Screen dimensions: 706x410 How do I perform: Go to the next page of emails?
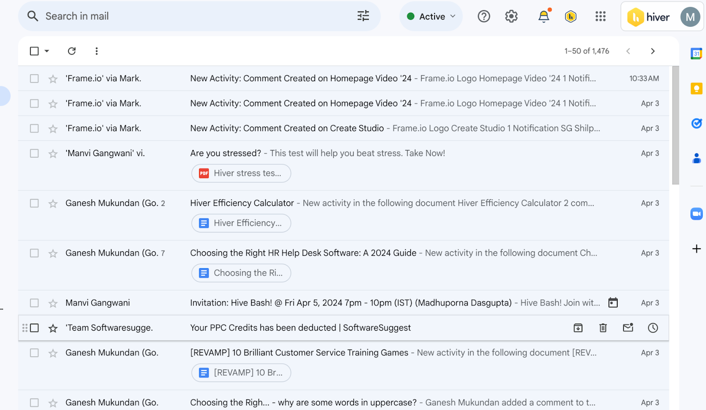(x=653, y=51)
